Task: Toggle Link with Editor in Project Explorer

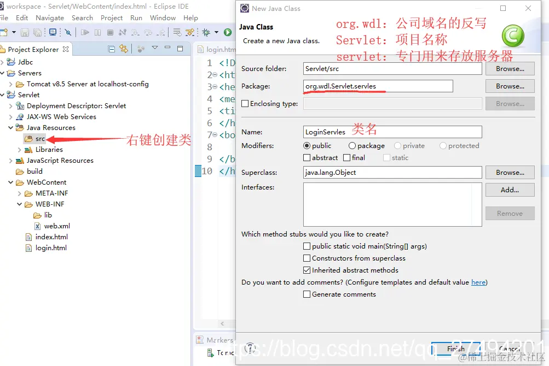Action: coord(124,49)
